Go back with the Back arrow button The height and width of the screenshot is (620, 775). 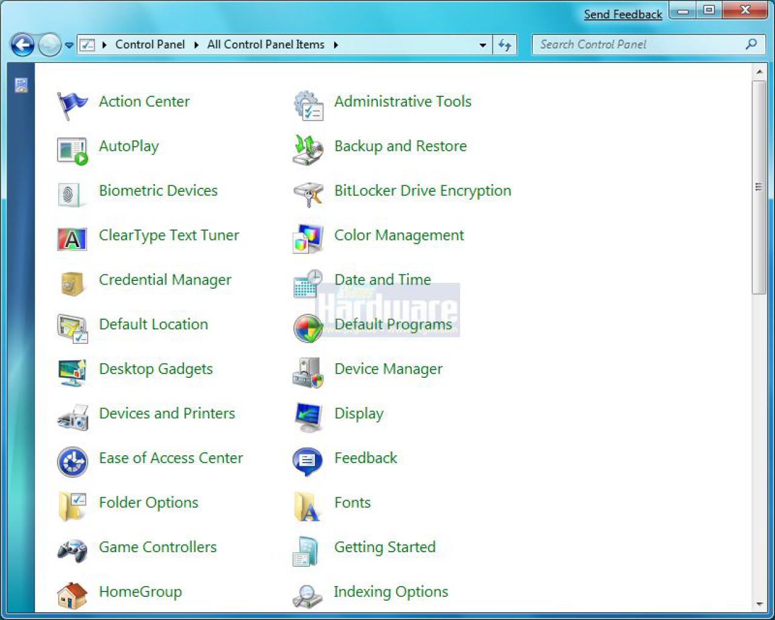tap(23, 45)
